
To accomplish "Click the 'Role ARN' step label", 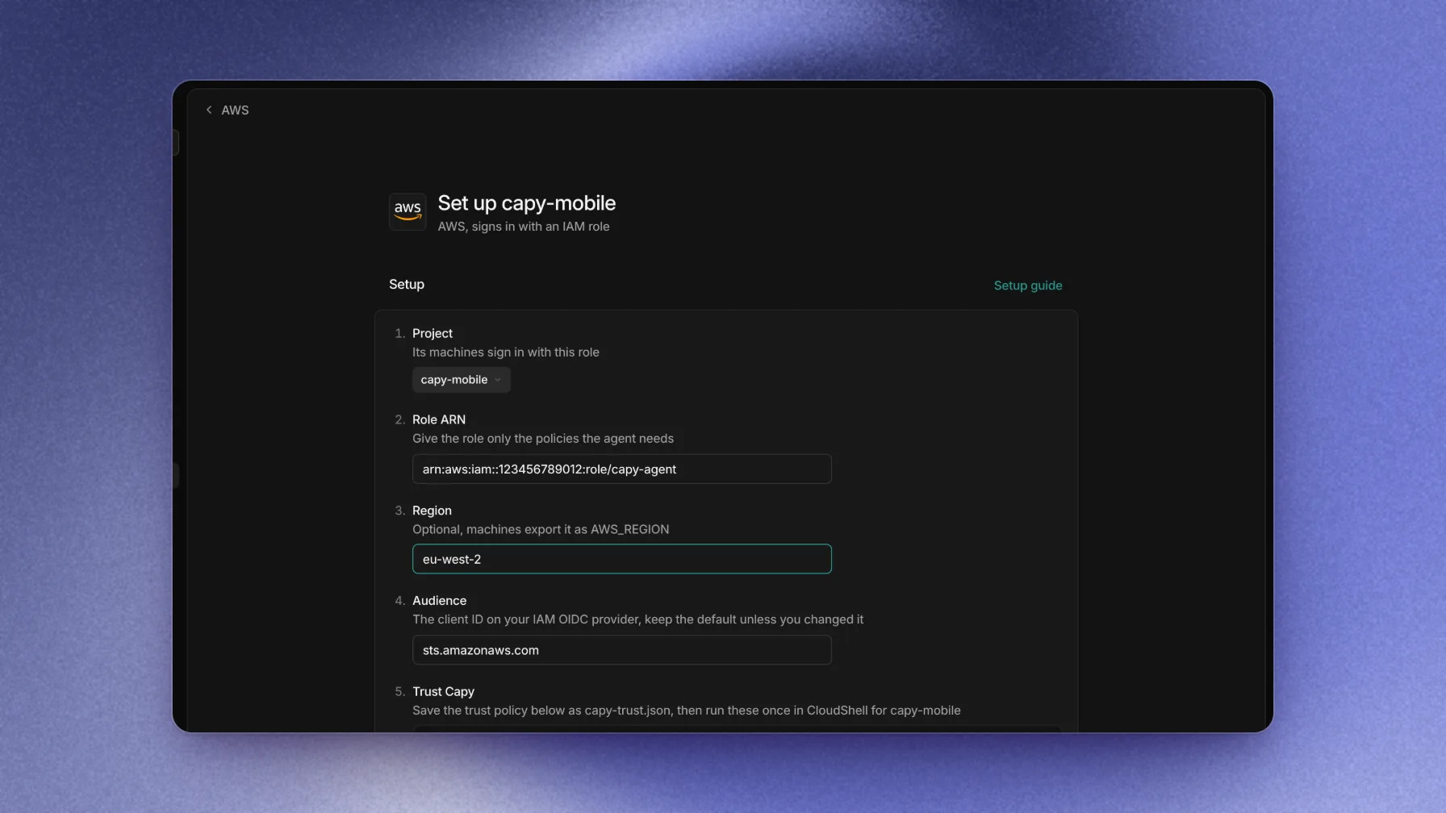I will tap(439, 419).
